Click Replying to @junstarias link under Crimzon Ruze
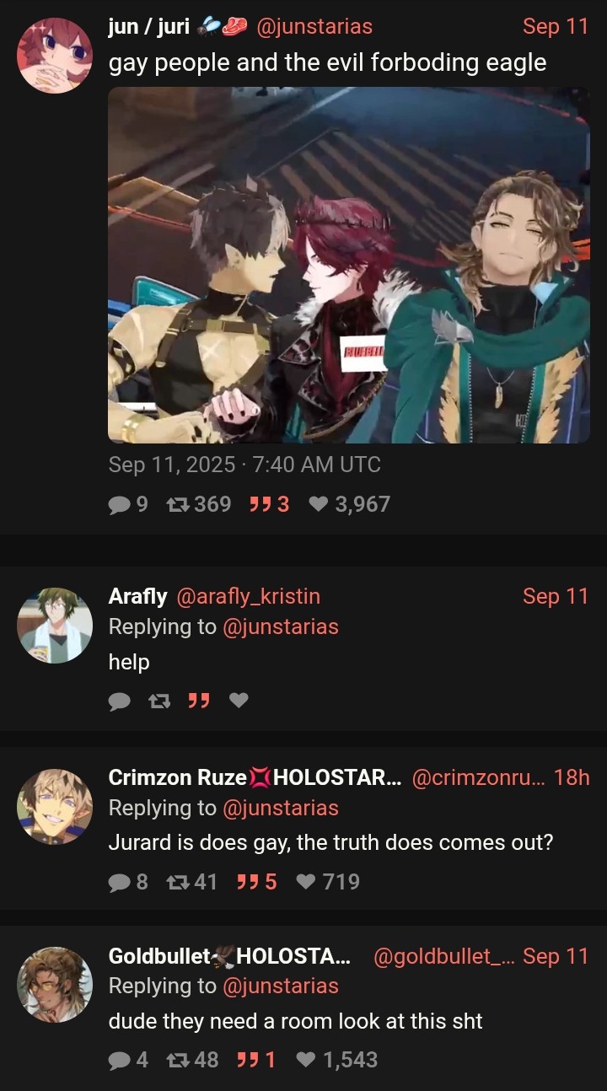The height and width of the screenshot is (1091, 607). click(x=223, y=808)
